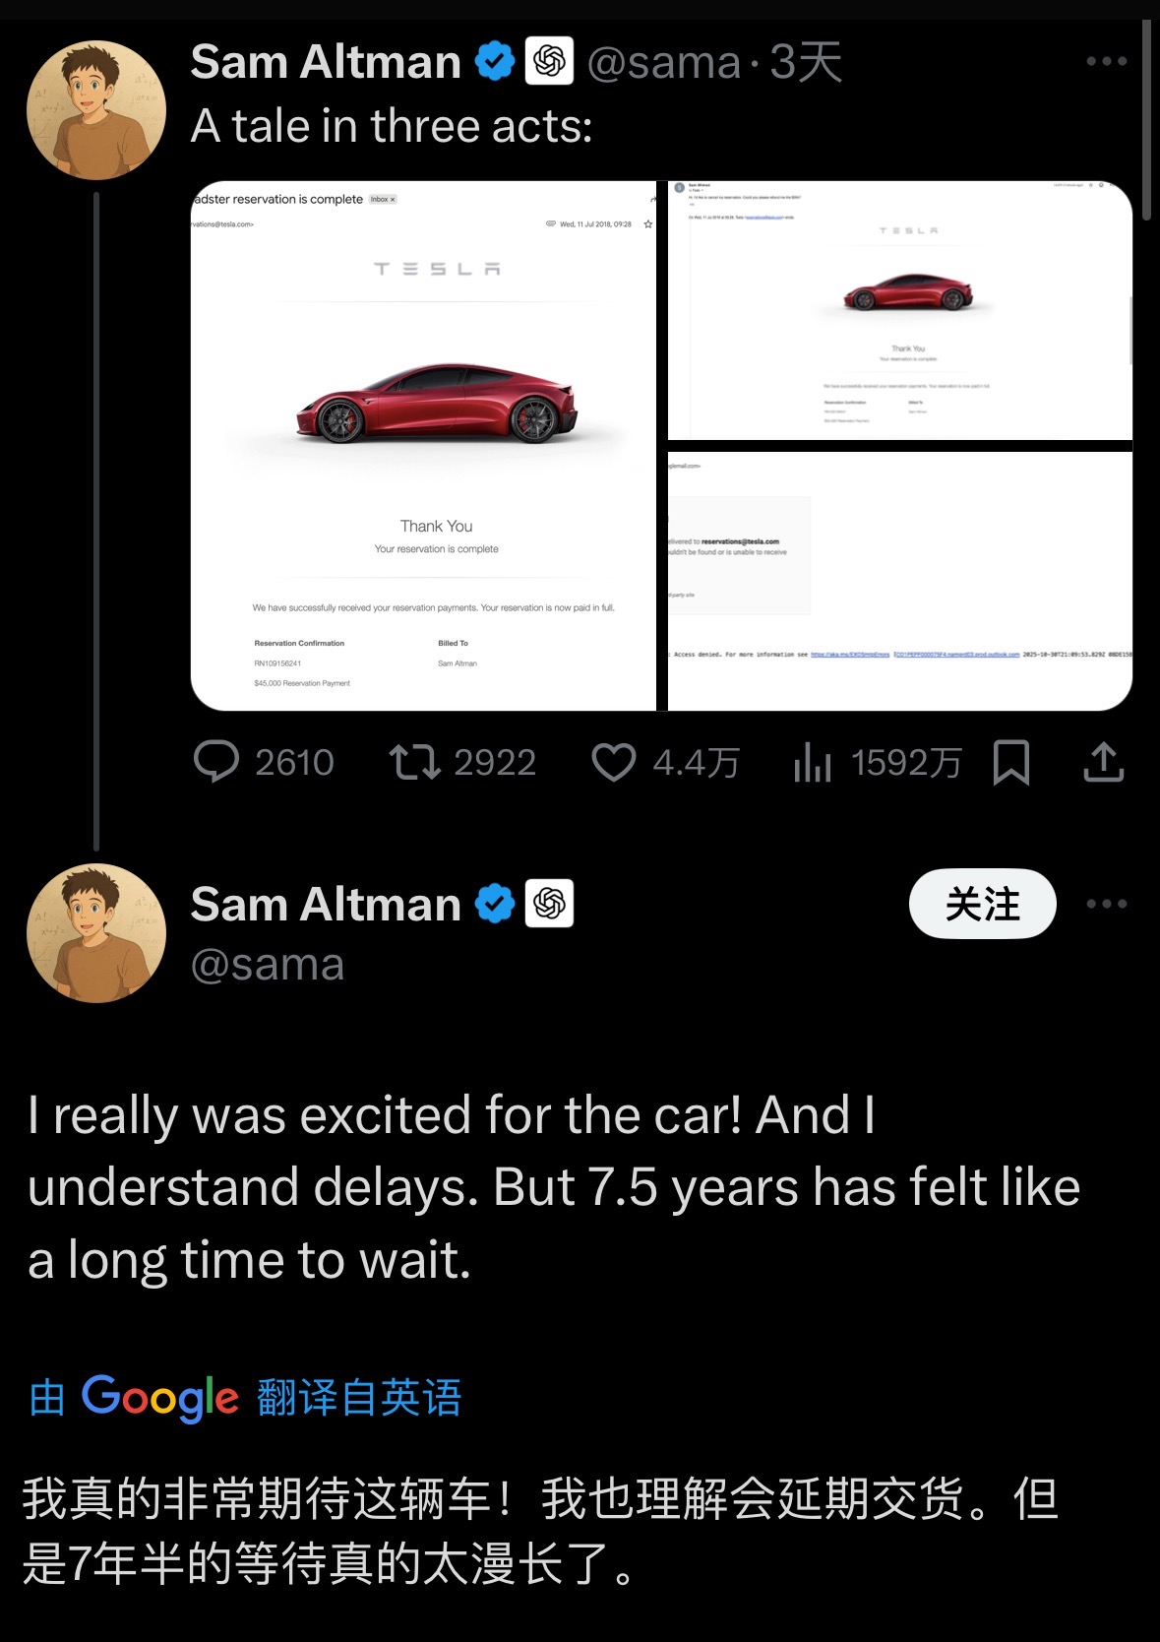This screenshot has width=1160, height=1642.
Task: Open the reply icon on the first tweet
Action: (x=216, y=762)
